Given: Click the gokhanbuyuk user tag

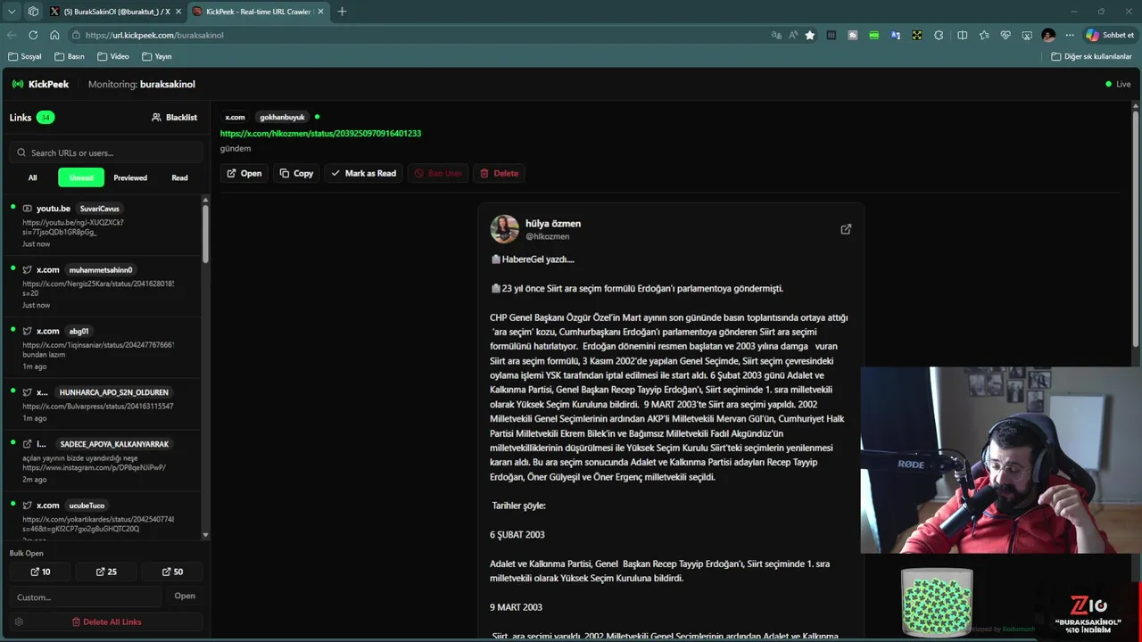Looking at the screenshot, I should [282, 117].
